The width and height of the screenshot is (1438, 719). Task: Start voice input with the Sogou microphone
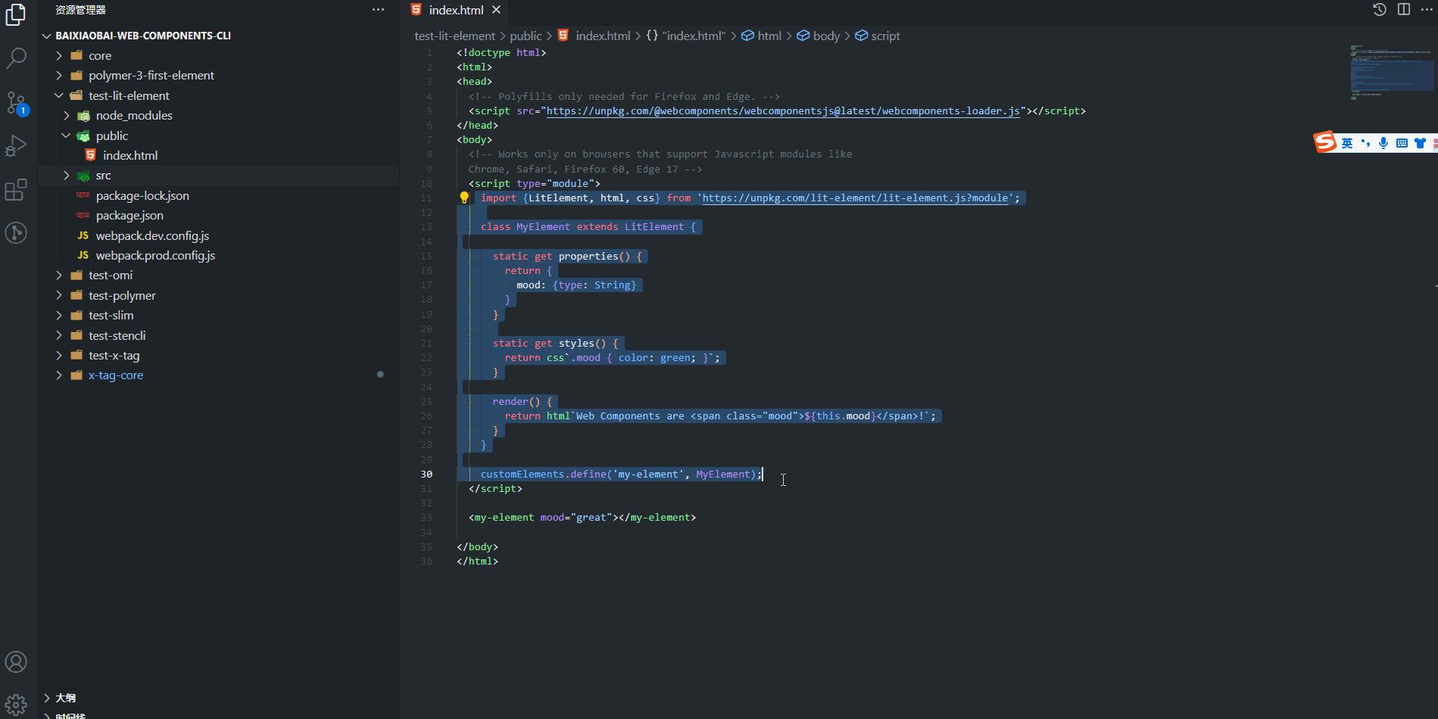point(1384,142)
